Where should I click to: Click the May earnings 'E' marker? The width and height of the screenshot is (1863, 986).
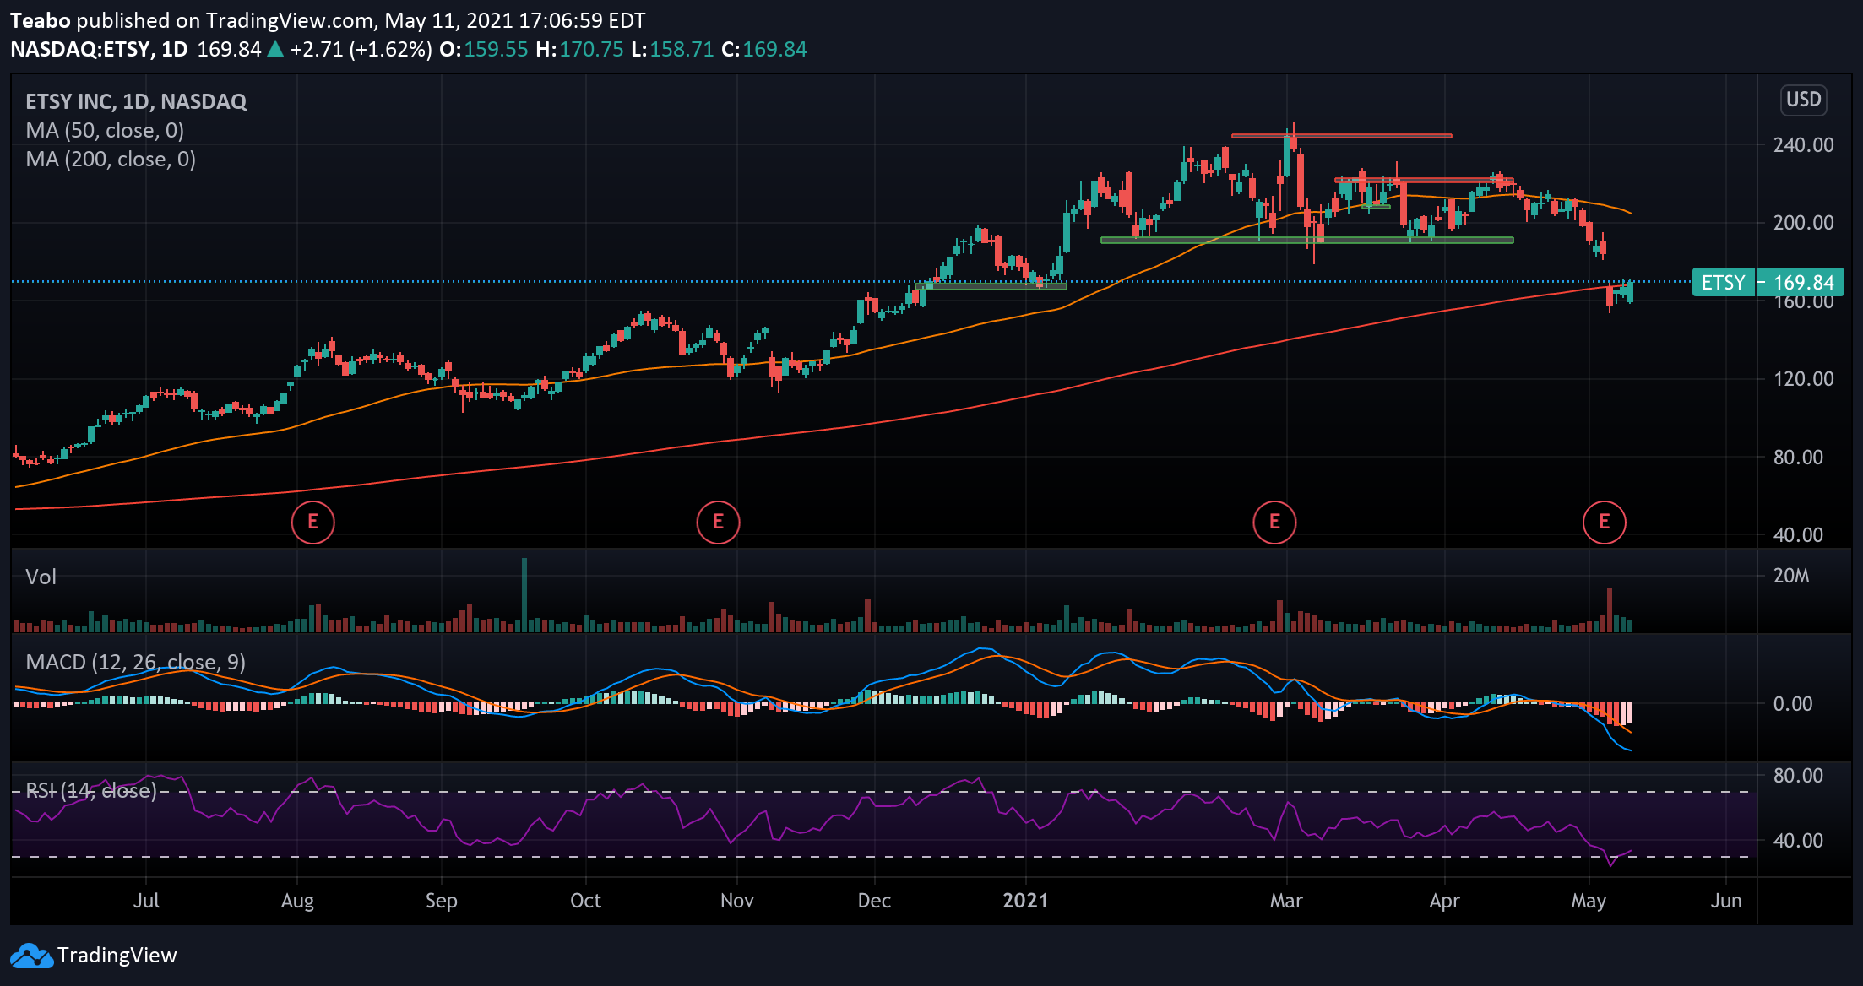click(x=1604, y=522)
